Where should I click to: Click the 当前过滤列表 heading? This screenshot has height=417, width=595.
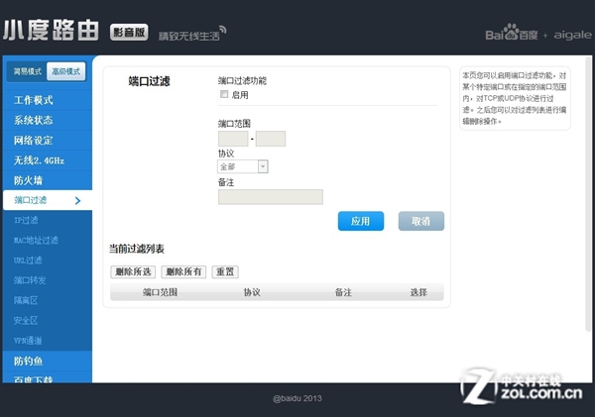click(137, 249)
